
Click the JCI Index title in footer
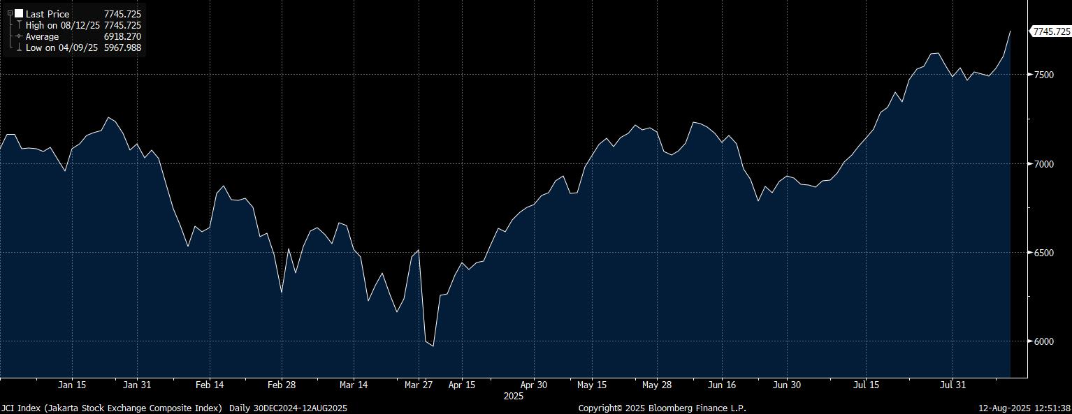(112, 408)
